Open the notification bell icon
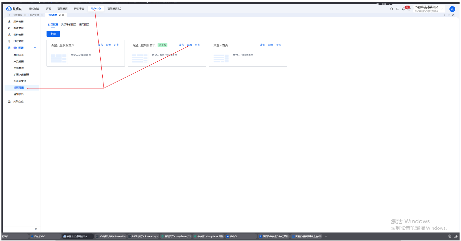461x241 pixels. (403, 9)
